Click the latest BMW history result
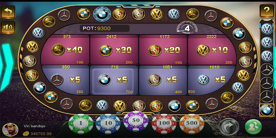This screenshot has height=138, width=276. pos(267,110)
